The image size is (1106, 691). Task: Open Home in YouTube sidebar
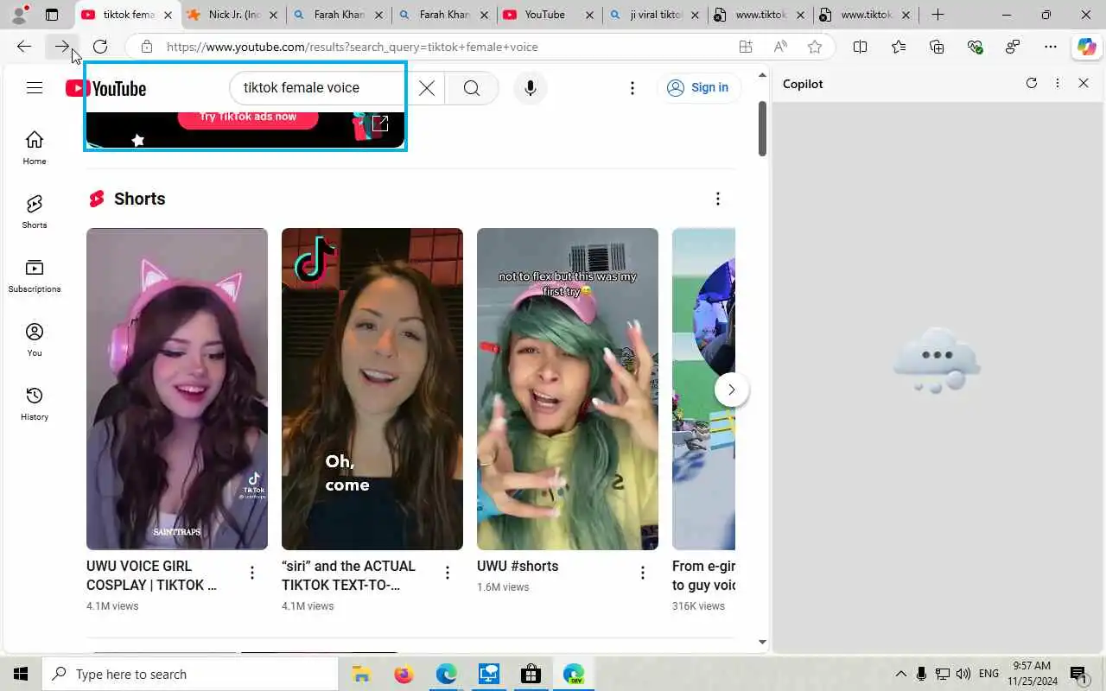click(x=35, y=148)
